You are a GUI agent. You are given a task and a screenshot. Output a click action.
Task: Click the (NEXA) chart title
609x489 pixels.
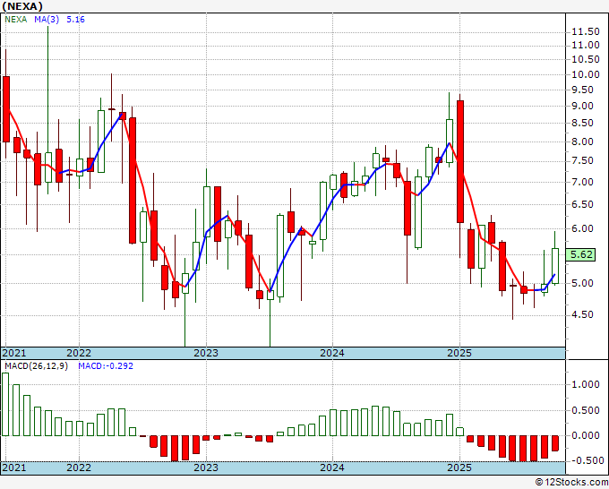tap(22, 6)
